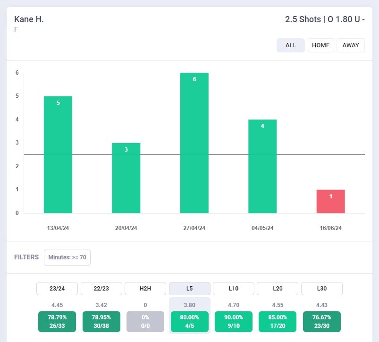Click the 4.45 average under 23/24
Viewport: 379px width, 342px height.
[57, 305]
